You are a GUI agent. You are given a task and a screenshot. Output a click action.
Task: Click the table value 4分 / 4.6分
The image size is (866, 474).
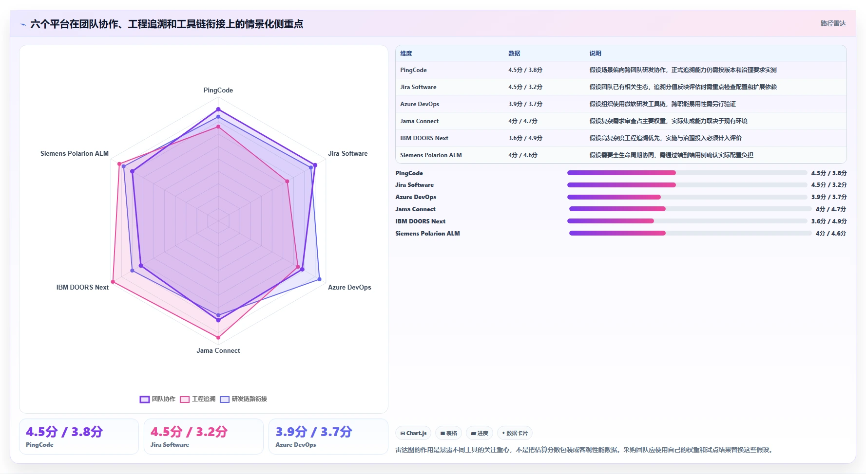click(x=523, y=155)
